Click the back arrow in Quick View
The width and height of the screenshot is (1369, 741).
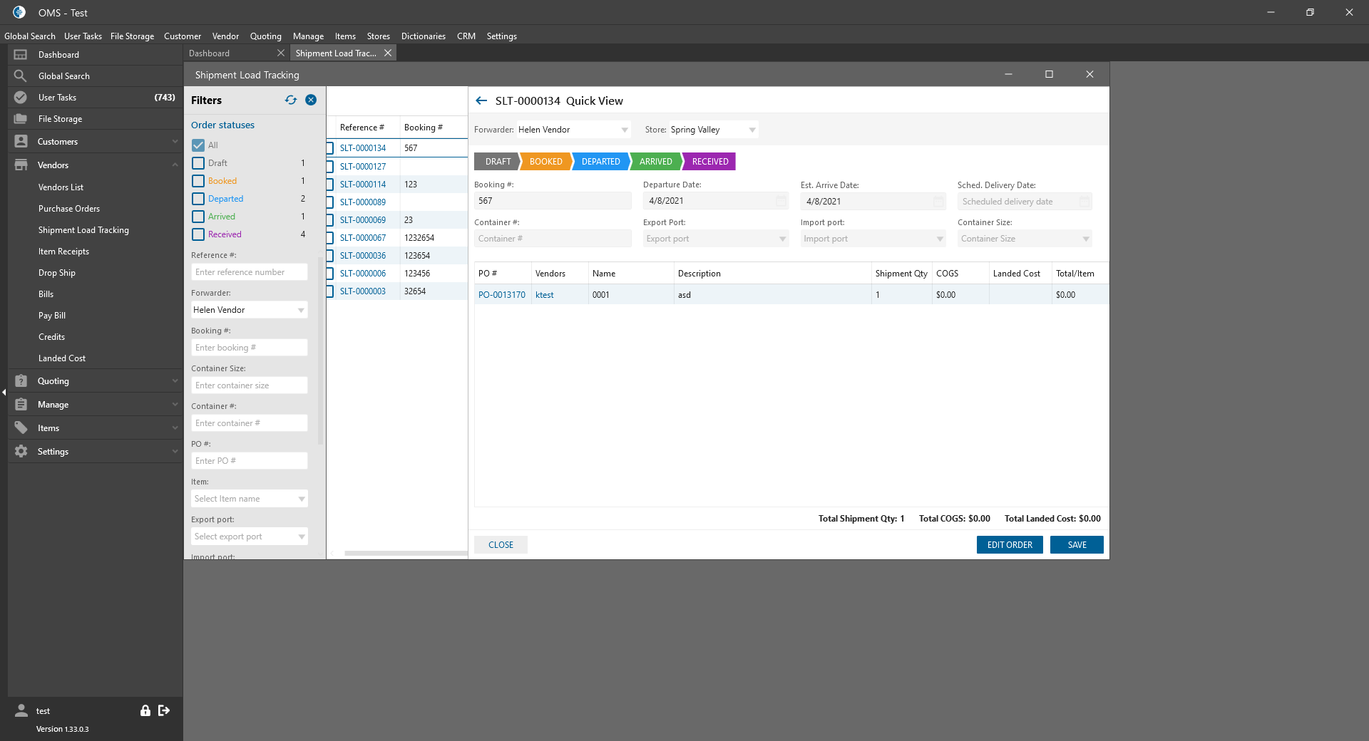coord(481,101)
